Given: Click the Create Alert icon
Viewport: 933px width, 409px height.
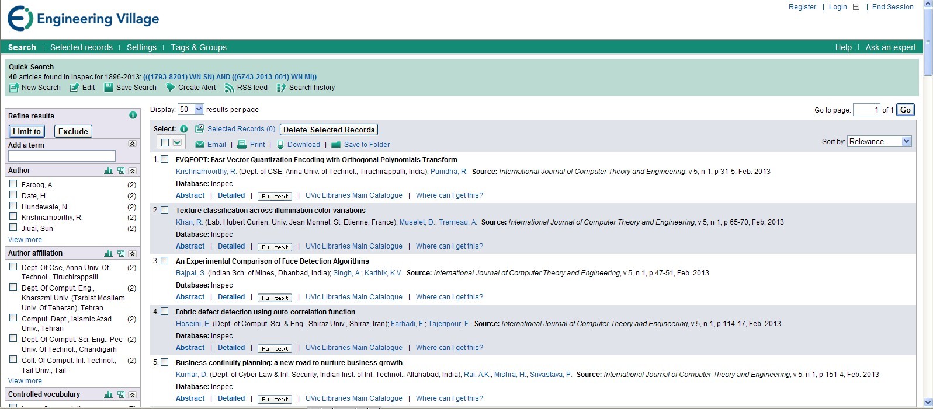Looking at the screenshot, I should point(171,88).
